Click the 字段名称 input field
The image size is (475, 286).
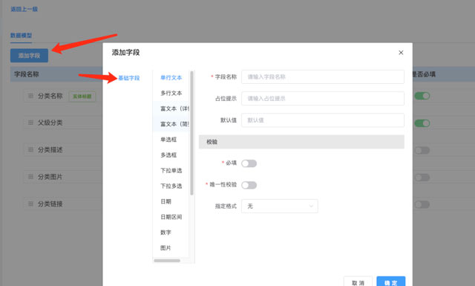(323, 77)
